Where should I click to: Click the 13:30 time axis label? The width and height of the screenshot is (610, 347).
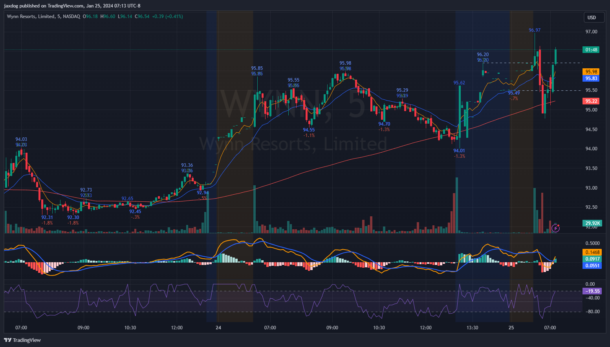tap(472, 328)
